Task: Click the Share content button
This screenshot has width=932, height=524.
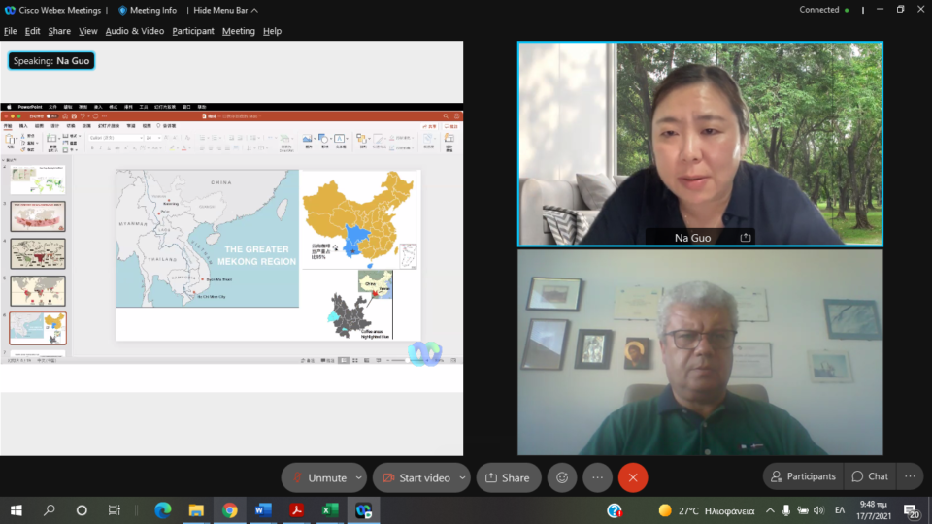Action: pos(508,477)
